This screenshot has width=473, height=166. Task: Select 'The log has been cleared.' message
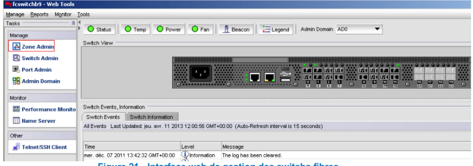pos(252,155)
